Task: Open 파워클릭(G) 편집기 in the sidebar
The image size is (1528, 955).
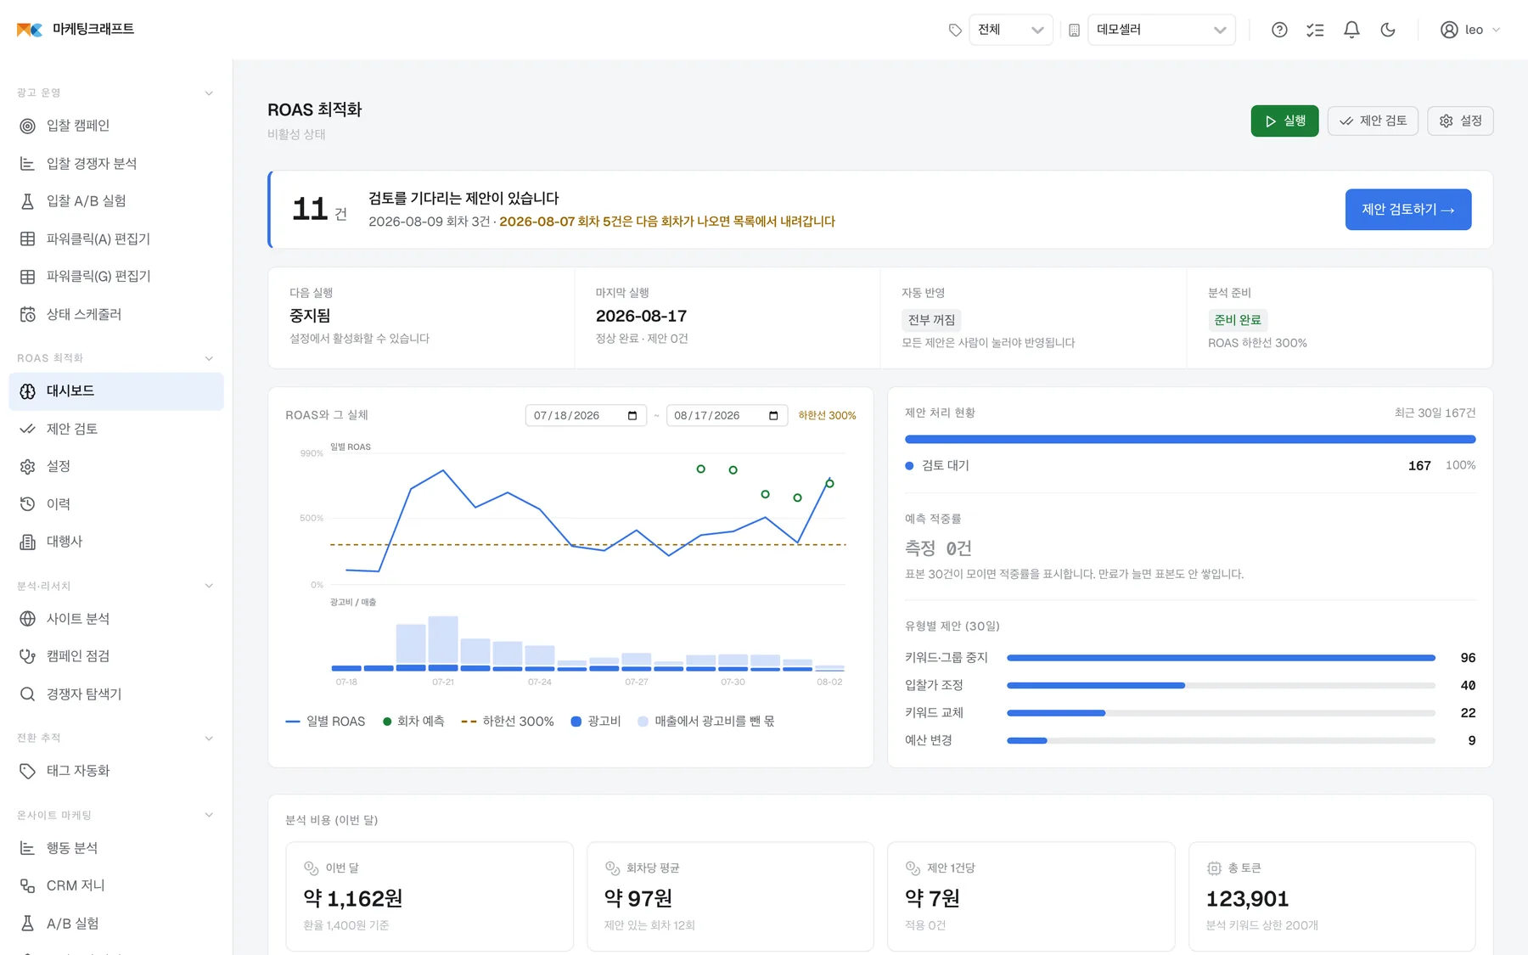Action: click(116, 277)
